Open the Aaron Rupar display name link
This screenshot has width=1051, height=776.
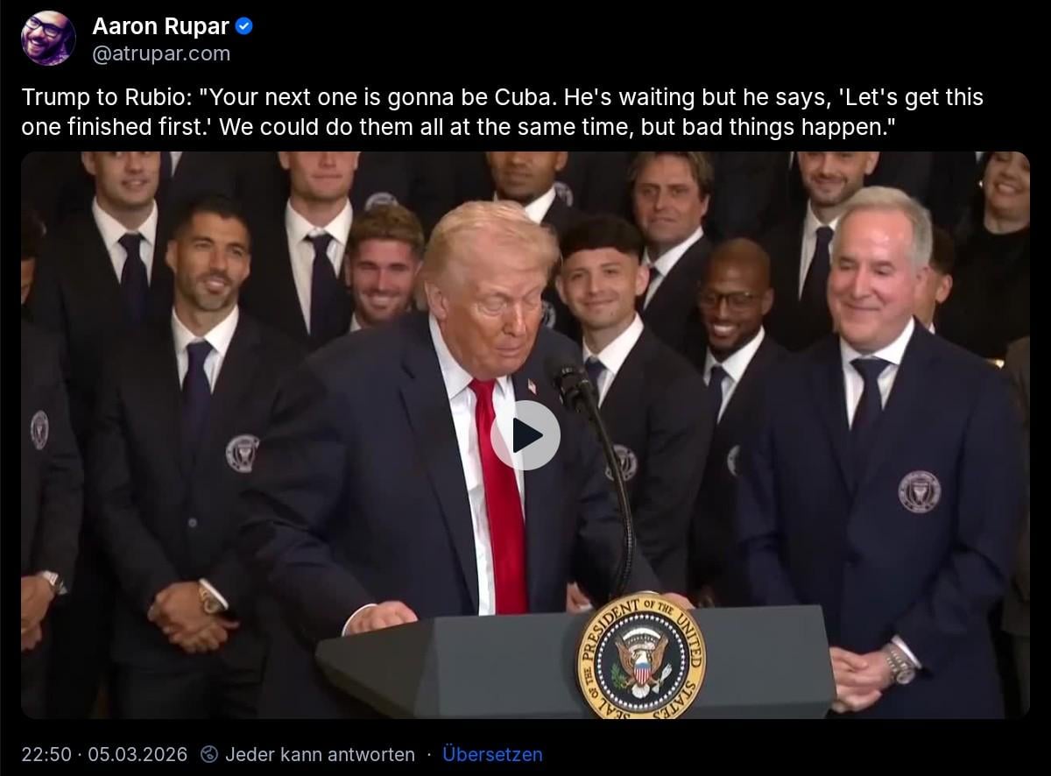coord(160,26)
